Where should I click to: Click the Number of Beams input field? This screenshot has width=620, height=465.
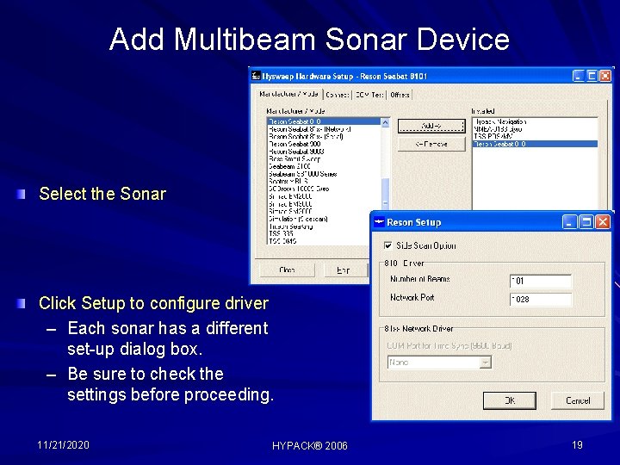(x=541, y=281)
